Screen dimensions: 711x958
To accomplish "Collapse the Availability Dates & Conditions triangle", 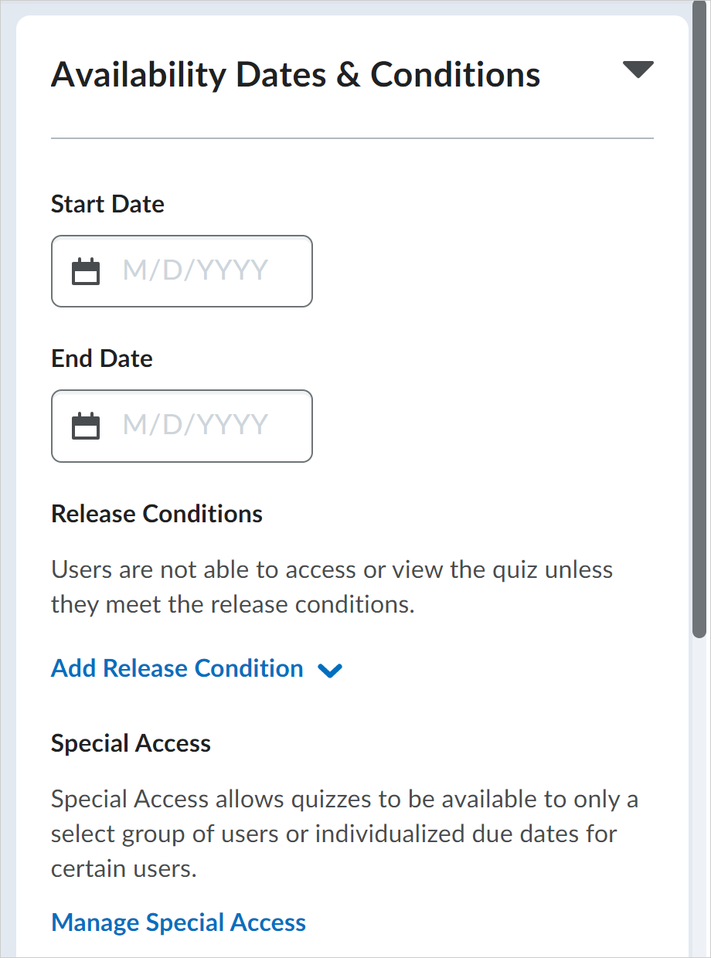I will (x=638, y=70).
